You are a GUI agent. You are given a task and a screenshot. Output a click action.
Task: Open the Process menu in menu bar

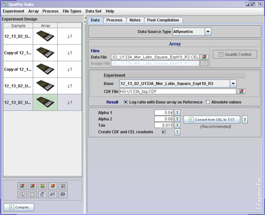pos(50,11)
